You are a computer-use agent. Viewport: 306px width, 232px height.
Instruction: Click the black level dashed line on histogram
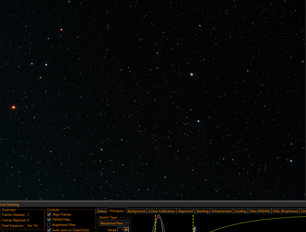pyautogui.click(x=155, y=223)
